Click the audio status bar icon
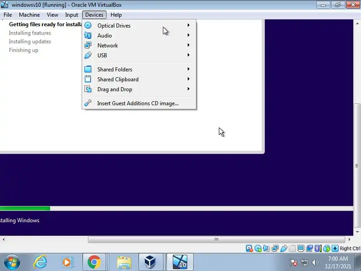This screenshot has height=271, width=361. pyautogui.click(x=266, y=248)
